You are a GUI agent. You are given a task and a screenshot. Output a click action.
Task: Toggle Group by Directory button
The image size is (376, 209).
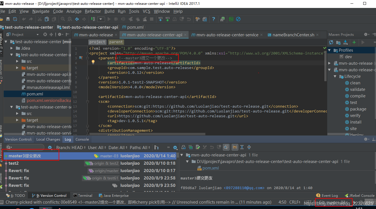pos(235,147)
